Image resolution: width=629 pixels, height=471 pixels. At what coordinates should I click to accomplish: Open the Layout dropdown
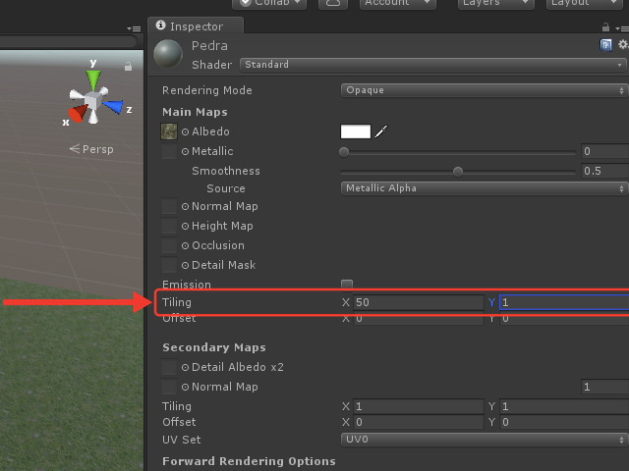(587, 3)
